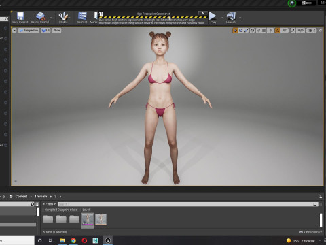This screenshot has width=326, height=245.
Task: Open Source Control from the toolbar
Action: 40,18
